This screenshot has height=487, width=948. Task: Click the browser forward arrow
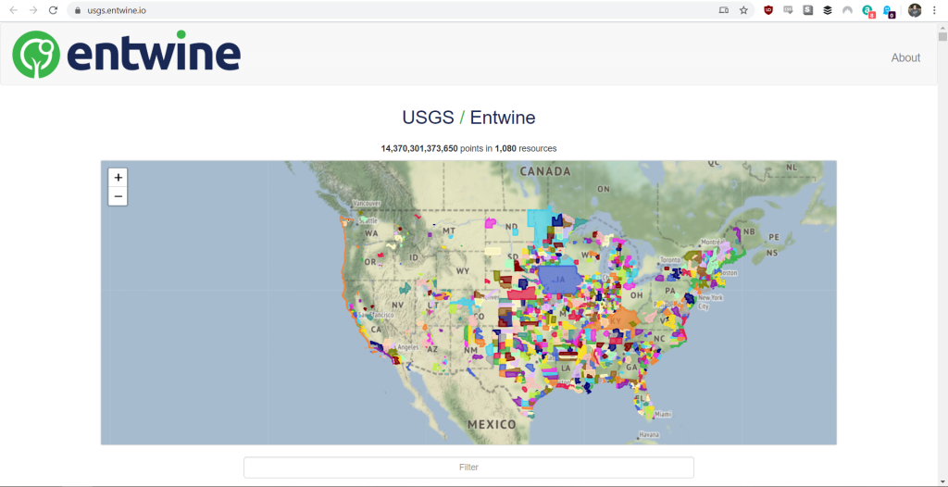click(x=33, y=10)
